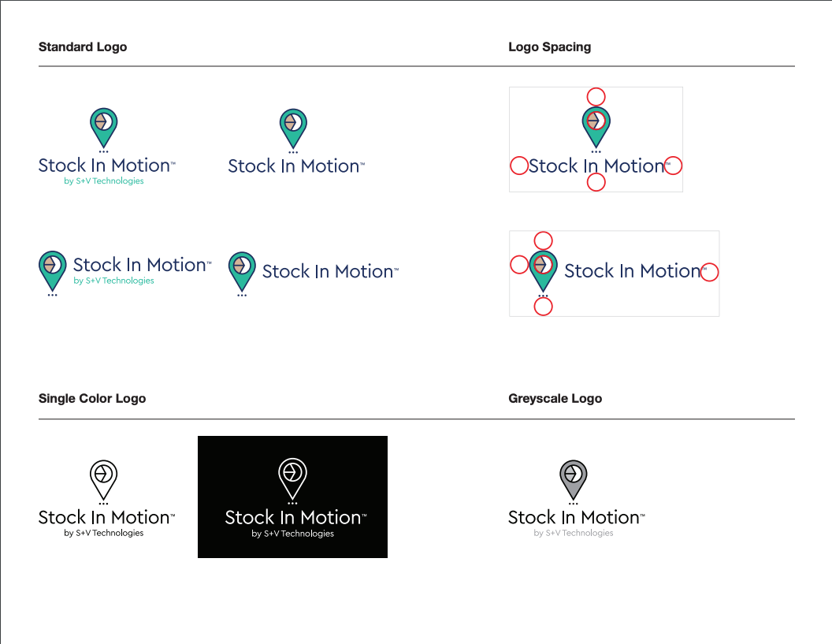Click the pin icon in horizontal logo spacing example
The width and height of the screenshot is (832, 644).
544,270
